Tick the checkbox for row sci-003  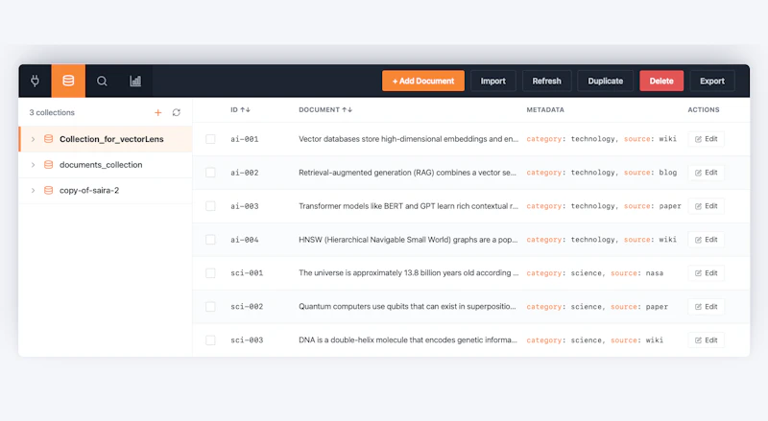click(x=210, y=340)
